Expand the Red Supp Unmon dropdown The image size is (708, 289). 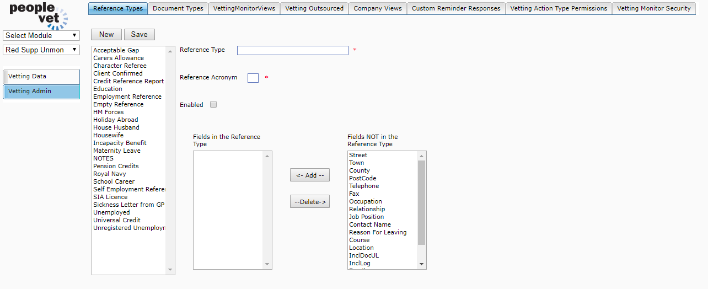41,50
